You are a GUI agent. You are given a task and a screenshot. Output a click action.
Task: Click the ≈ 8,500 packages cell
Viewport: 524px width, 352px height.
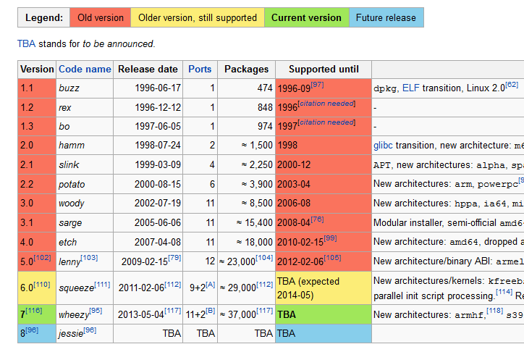pyautogui.click(x=246, y=204)
